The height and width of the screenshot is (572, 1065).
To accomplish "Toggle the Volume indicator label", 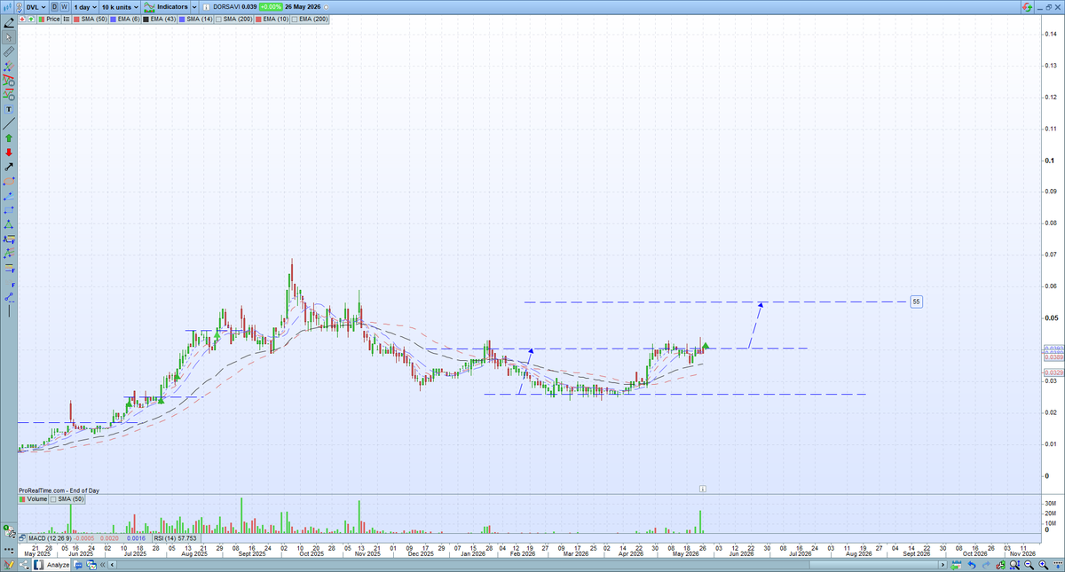I will (34, 499).
